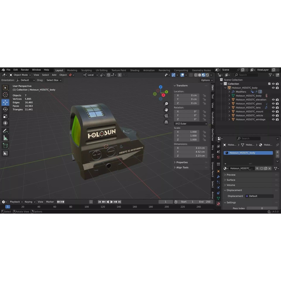This screenshot has height=281, width=281.
Task: Open the Geometry Nodes workspace tab
Action: pos(201,71)
